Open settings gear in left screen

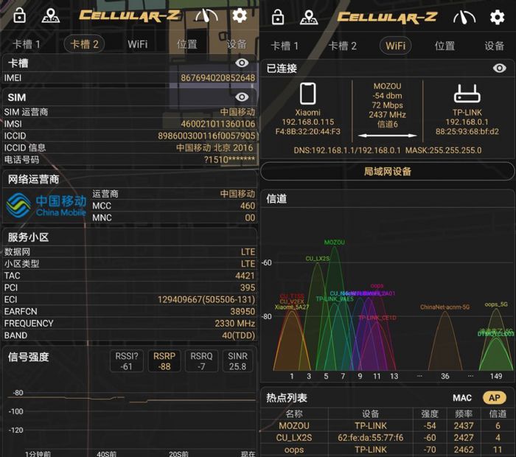coord(240,15)
